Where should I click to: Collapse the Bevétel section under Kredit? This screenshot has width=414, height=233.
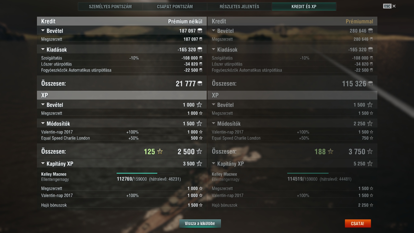point(43,31)
